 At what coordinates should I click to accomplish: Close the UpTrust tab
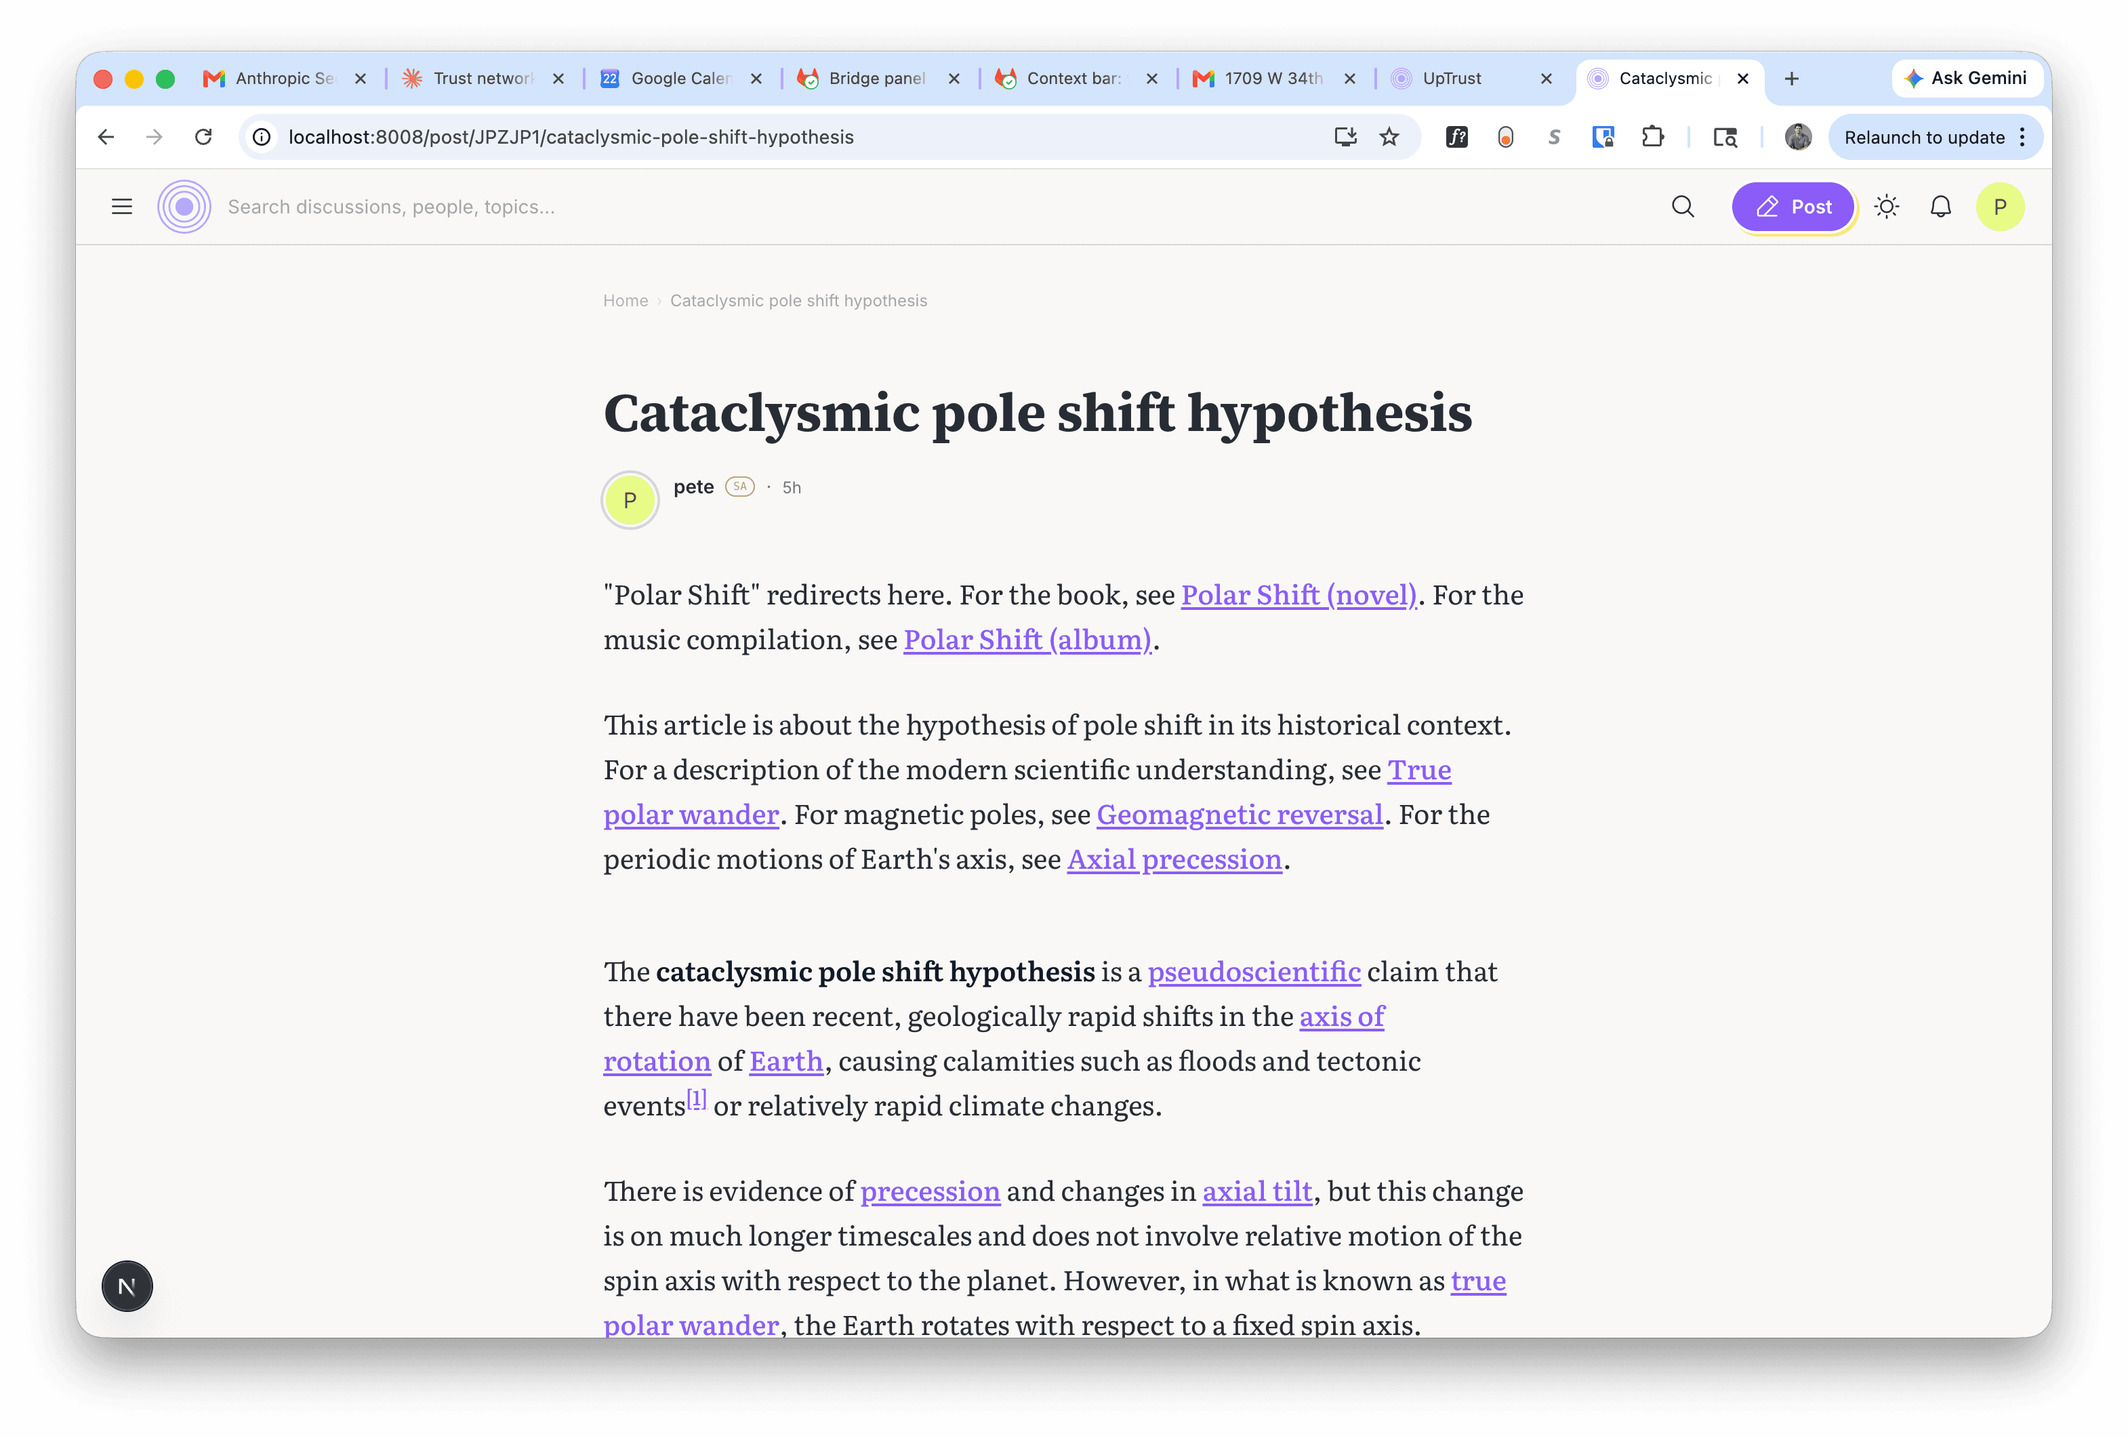pyautogui.click(x=1547, y=79)
